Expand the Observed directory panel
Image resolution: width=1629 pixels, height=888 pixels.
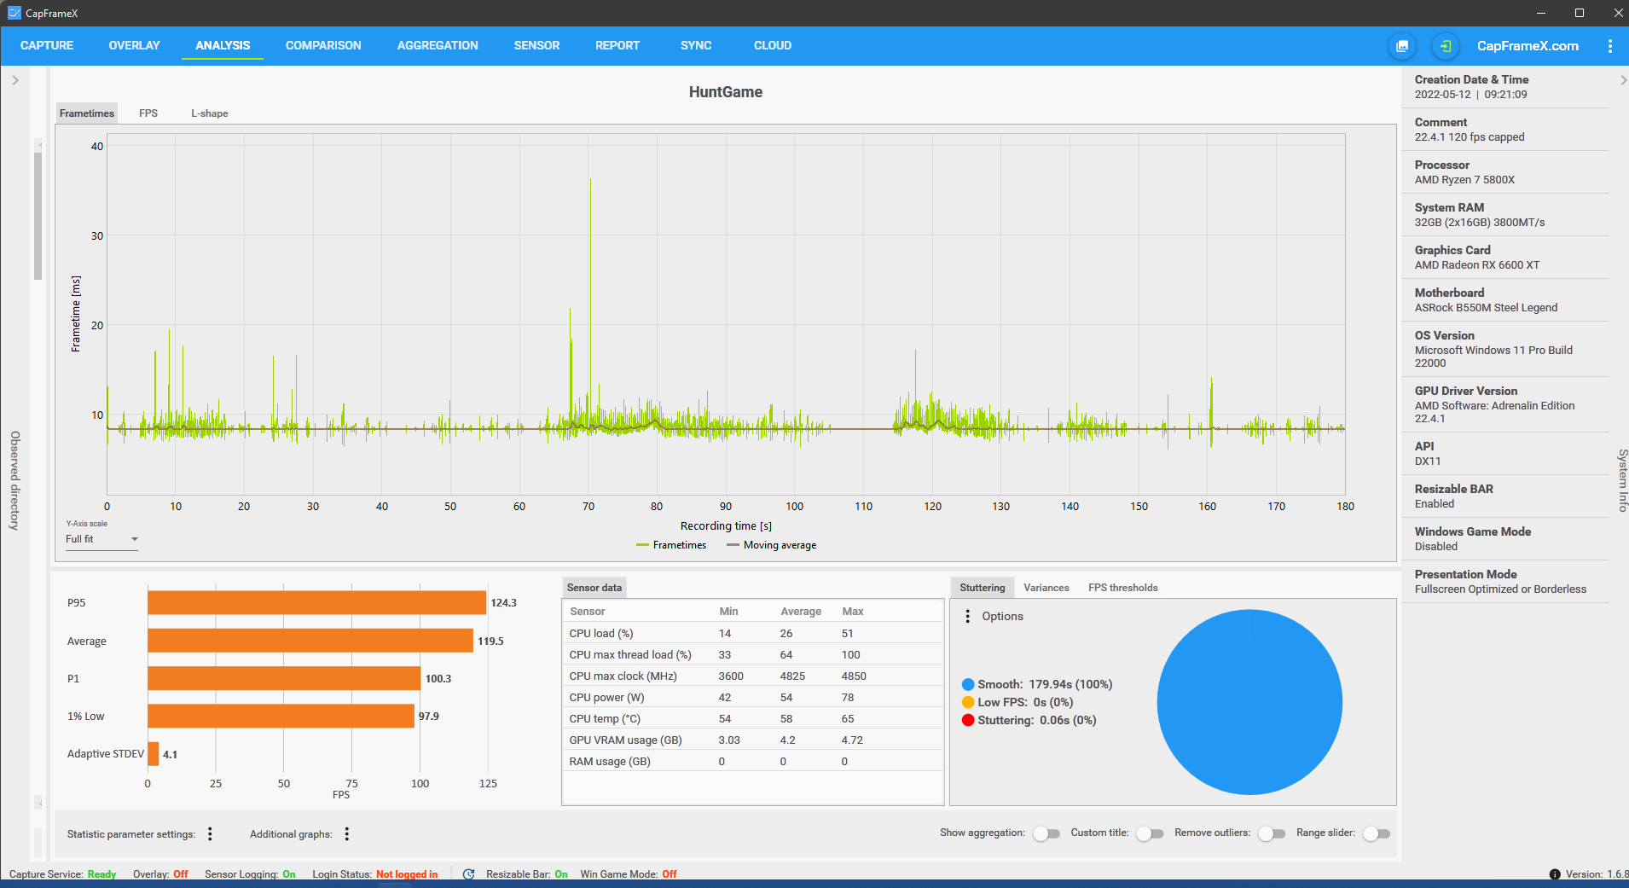point(15,80)
